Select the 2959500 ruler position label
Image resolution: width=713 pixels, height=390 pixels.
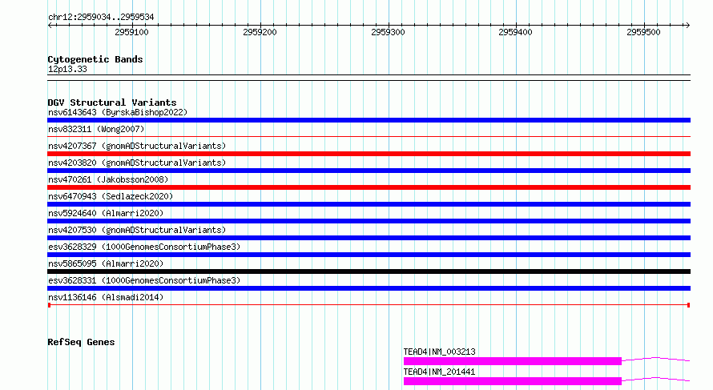(643, 32)
